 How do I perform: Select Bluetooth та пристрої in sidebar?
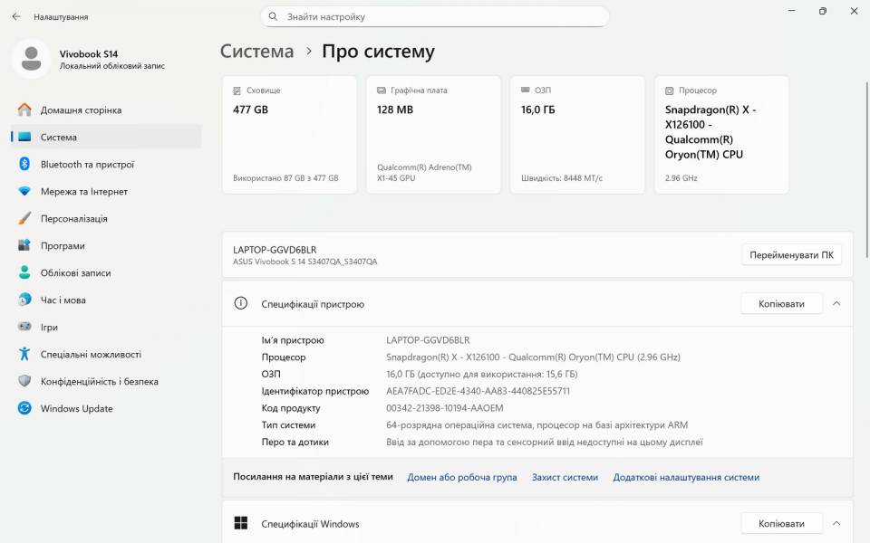point(86,164)
